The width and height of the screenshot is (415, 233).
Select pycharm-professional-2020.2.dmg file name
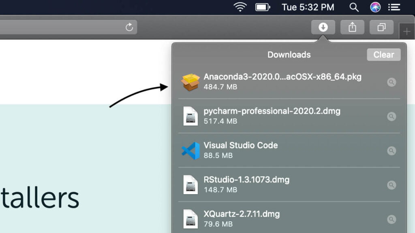pyautogui.click(x=272, y=111)
